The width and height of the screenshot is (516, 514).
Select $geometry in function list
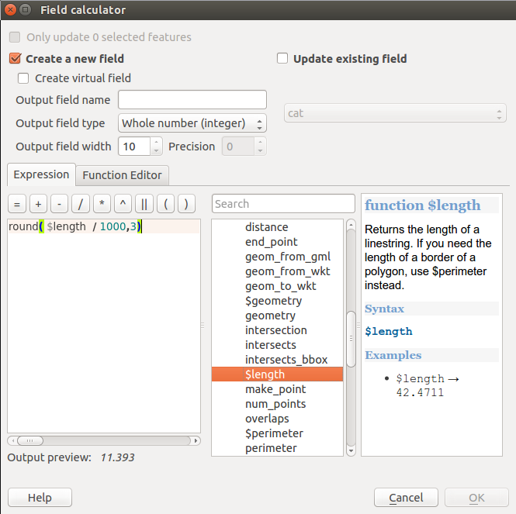tap(273, 301)
